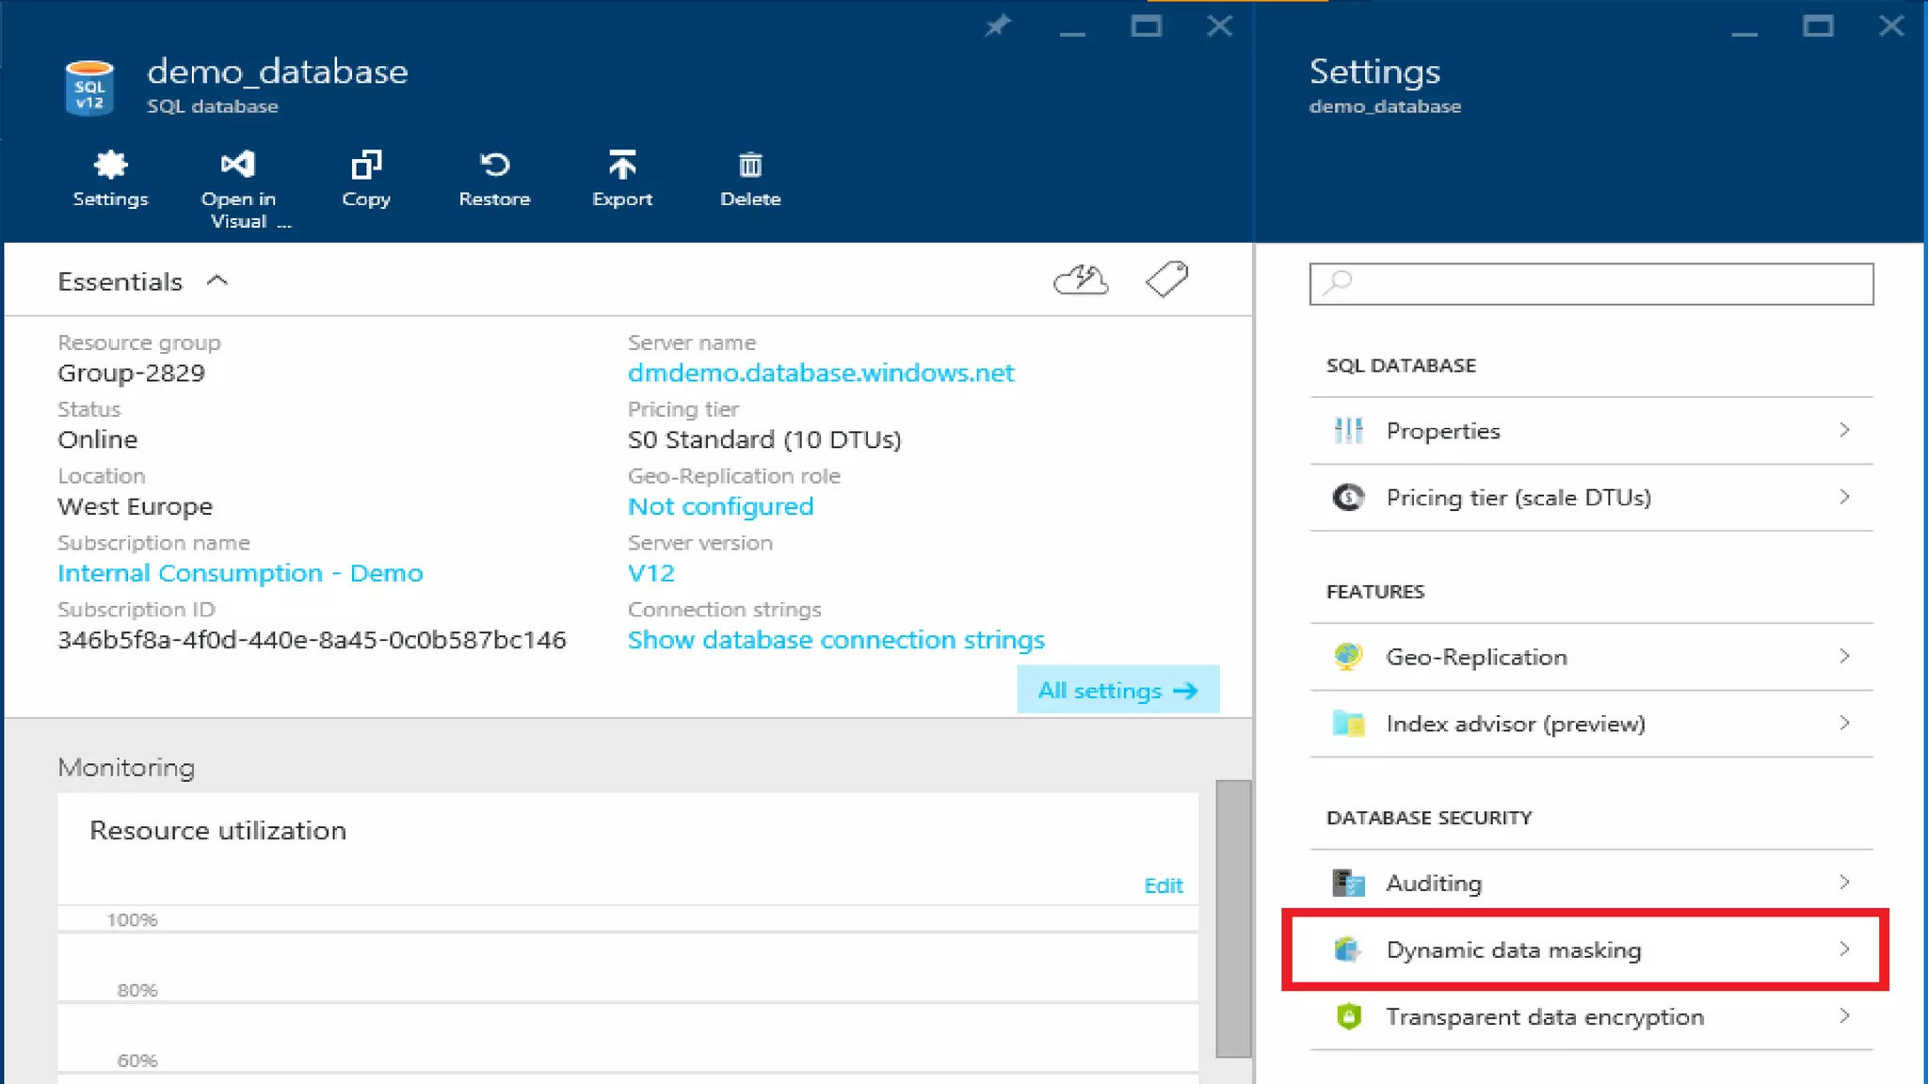
Task: Close the Settings blade
Action: point(1891,25)
